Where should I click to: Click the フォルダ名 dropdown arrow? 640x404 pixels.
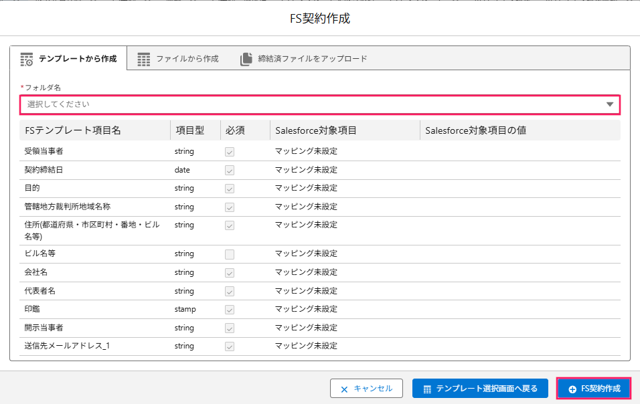(x=610, y=104)
